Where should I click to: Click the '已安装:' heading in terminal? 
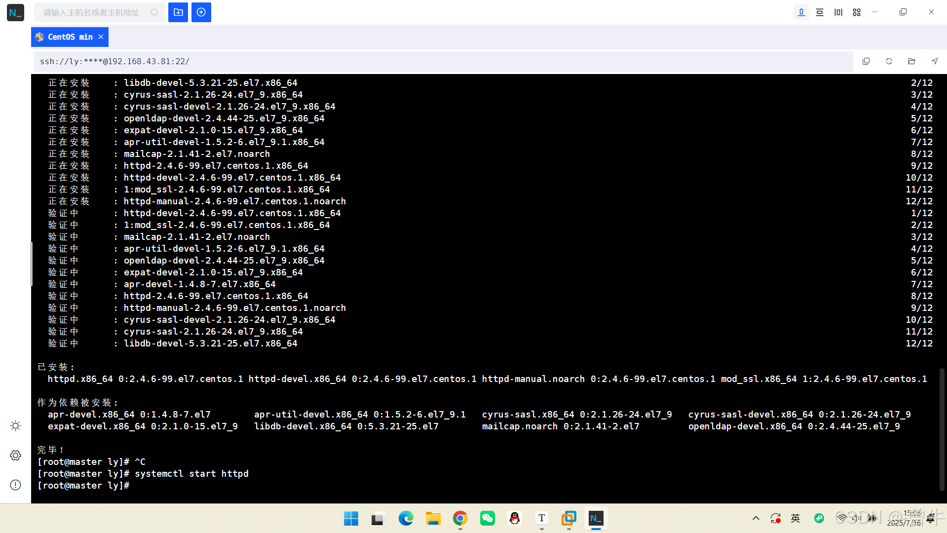click(x=56, y=367)
